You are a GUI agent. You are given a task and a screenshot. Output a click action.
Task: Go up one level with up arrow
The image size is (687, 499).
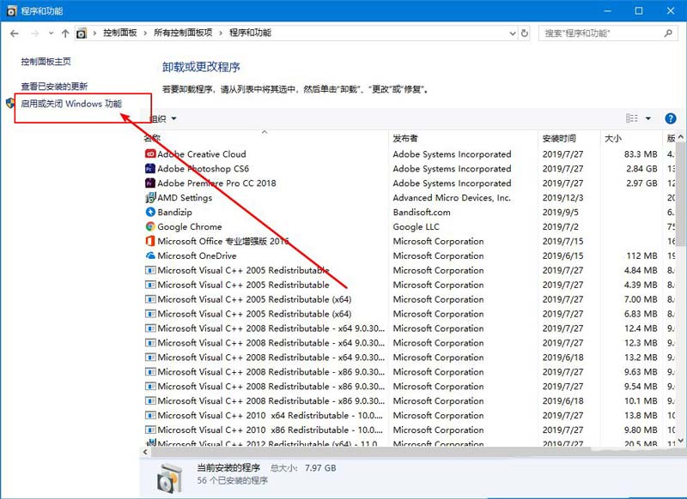coord(65,33)
